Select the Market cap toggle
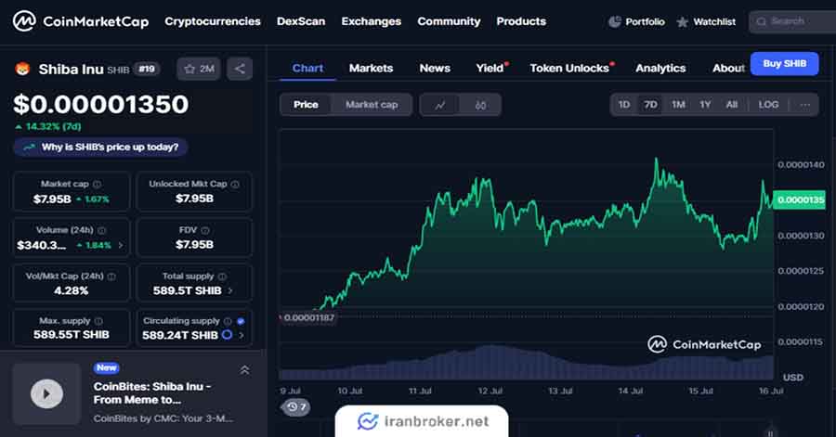Viewport: 836px width, 437px height. pyautogui.click(x=372, y=105)
